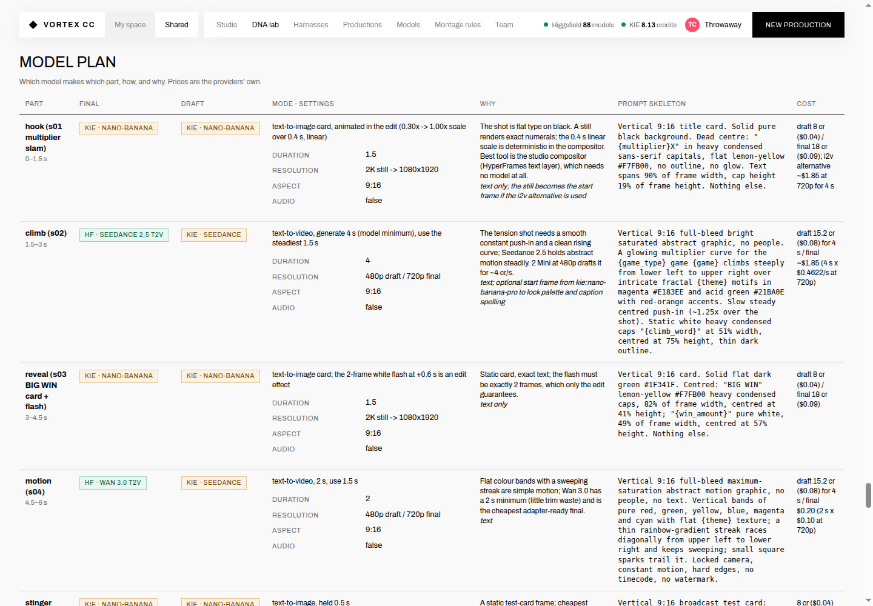This screenshot has height=606, width=873.
Task: Go to DNA lab
Action: tap(266, 25)
